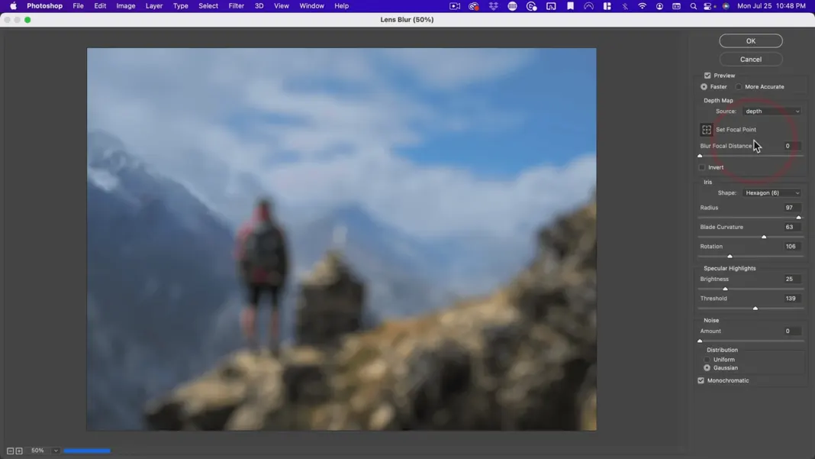Click OK to apply Lens Blur
Viewport: 815px width, 459px height.
pyautogui.click(x=751, y=40)
